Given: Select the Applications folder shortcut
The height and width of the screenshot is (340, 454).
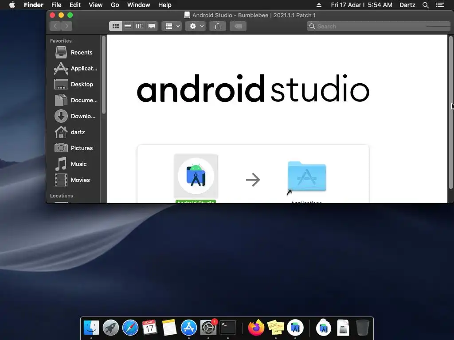Looking at the screenshot, I should tap(307, 176).
